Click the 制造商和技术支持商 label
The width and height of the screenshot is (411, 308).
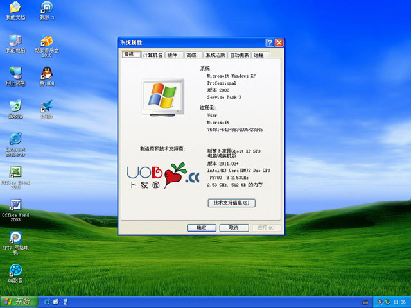162,148
